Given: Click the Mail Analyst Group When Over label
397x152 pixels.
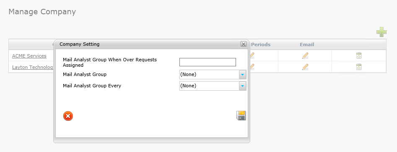Looking at the screenshot, I should (110, 63).
